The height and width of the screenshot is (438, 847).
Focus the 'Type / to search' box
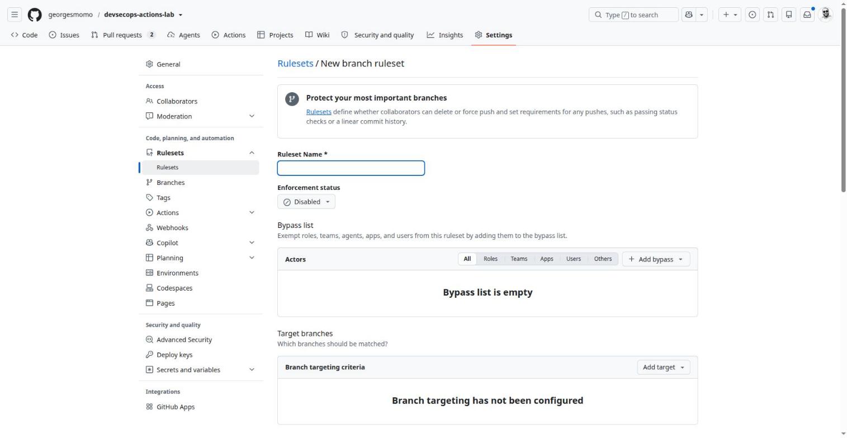coord(633,15)
